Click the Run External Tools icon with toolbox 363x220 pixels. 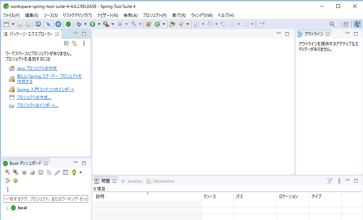click(106, 24)
